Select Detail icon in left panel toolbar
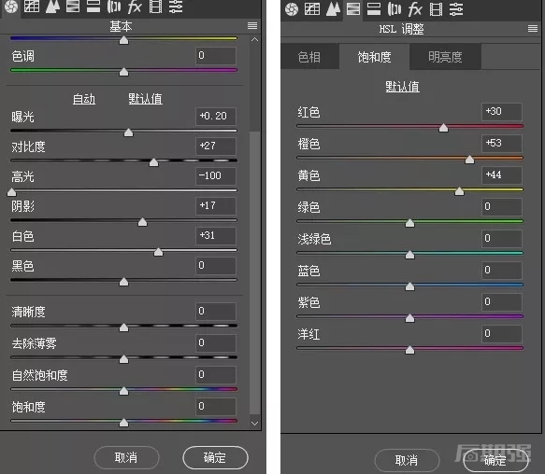This screenshot has width=545, height=474. [x=52, y=7]
